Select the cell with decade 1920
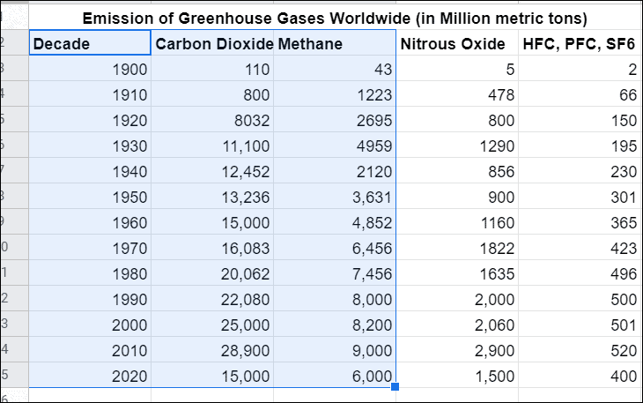 [x=90, y=119]
